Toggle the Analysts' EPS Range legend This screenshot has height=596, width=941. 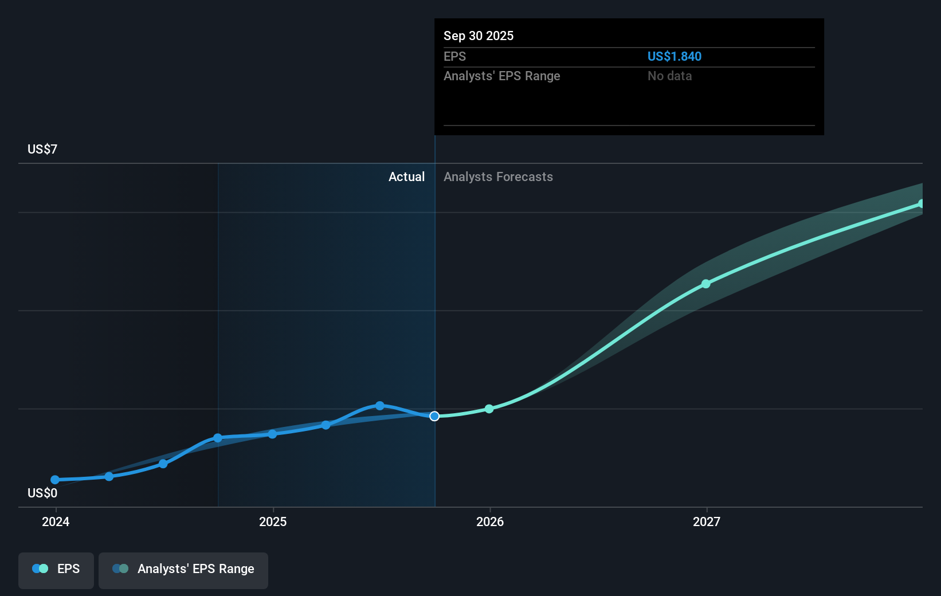[183, 570]
